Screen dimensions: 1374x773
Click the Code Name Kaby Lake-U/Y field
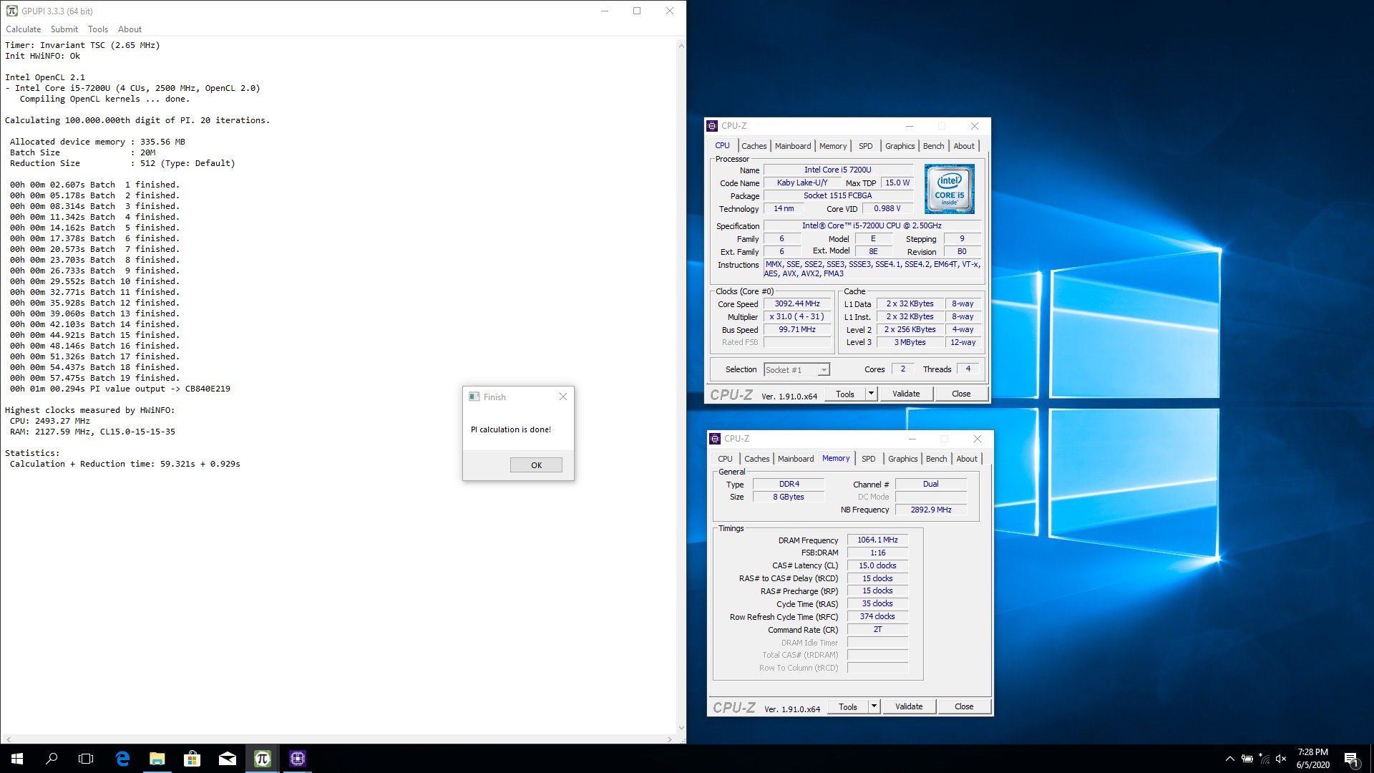801,183
